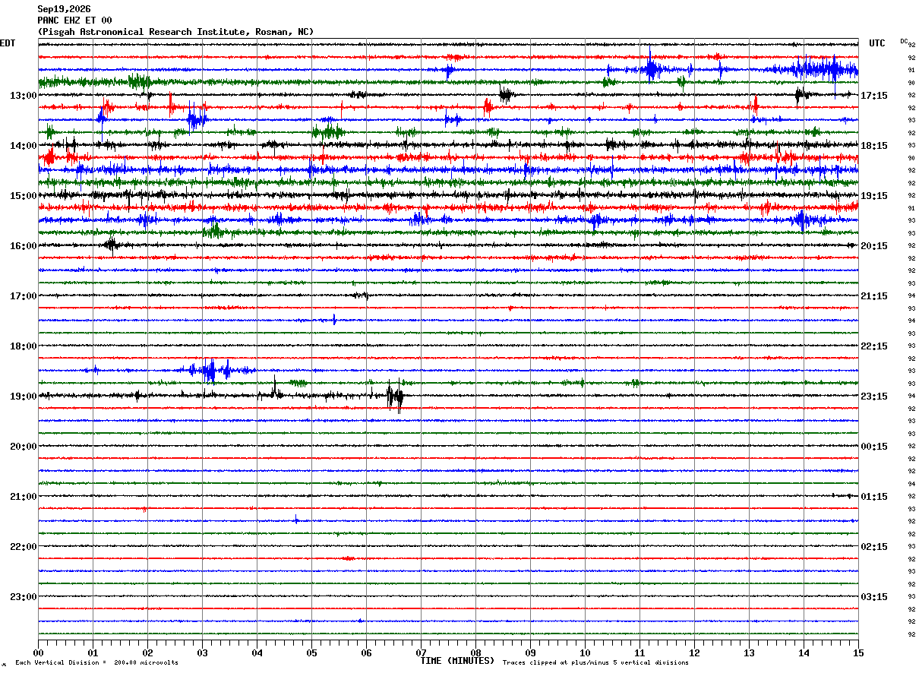Click the 21:15 UTC time label
The height and width of the screenshot is (673, 919).
click(874, 295)
